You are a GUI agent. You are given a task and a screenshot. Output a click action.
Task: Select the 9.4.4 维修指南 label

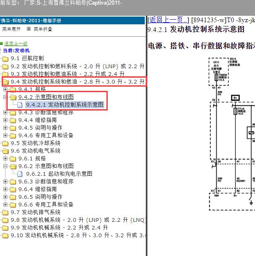(37, 120)
